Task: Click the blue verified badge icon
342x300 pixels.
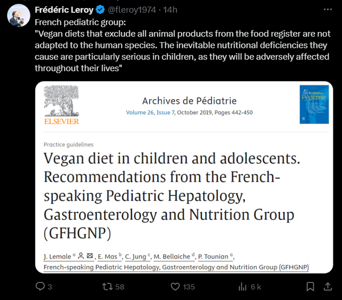Action: 100,10
